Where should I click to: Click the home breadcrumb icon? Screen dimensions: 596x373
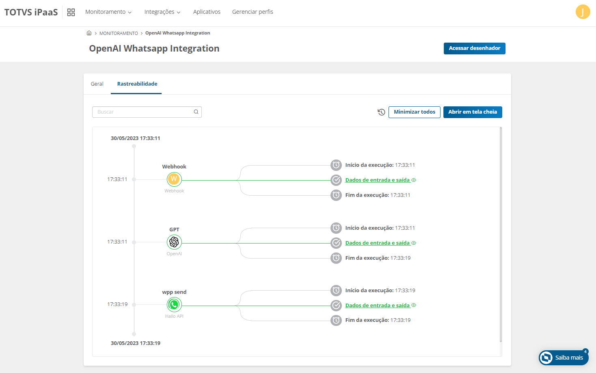click(x=89, y=33)
